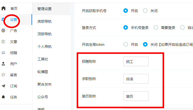Image resolution: width=193 pixels, height=110 pixels.
Task: Go to 顶部导航 in the submenu
Action: point(44,34)
